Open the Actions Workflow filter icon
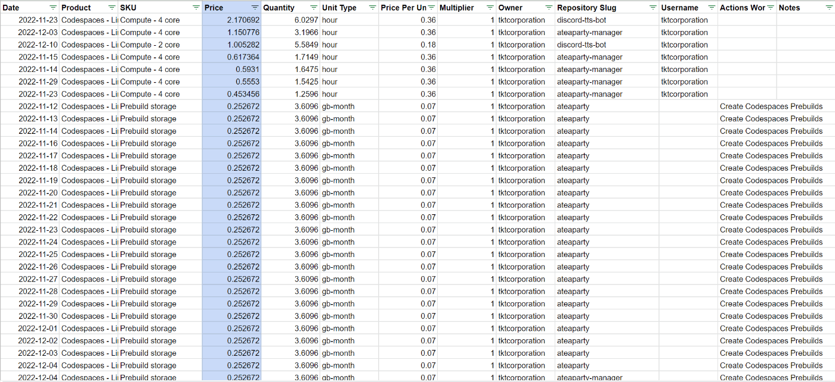This screenshot has height=382, width=835. pos(771,8)
